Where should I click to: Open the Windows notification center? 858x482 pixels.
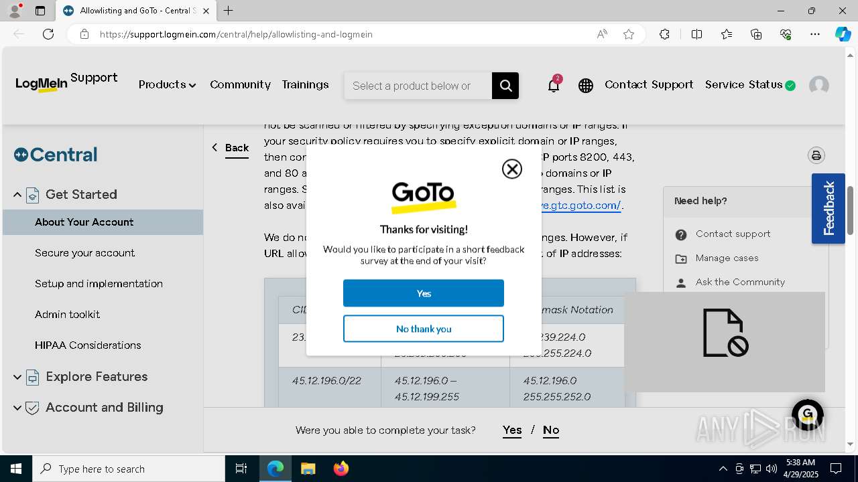(x=836, y=469)
